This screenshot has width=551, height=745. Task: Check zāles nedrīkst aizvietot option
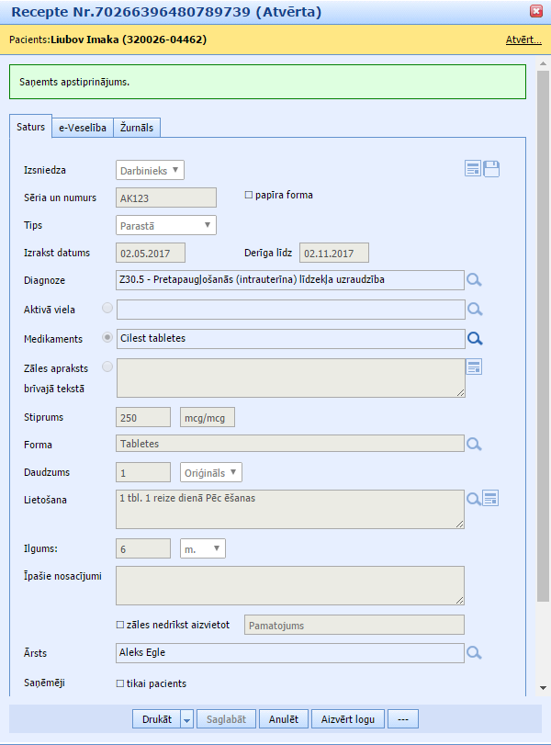[120, 625]
